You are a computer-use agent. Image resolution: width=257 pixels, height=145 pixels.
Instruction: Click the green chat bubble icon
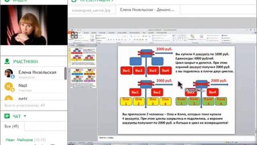point(7,116)
